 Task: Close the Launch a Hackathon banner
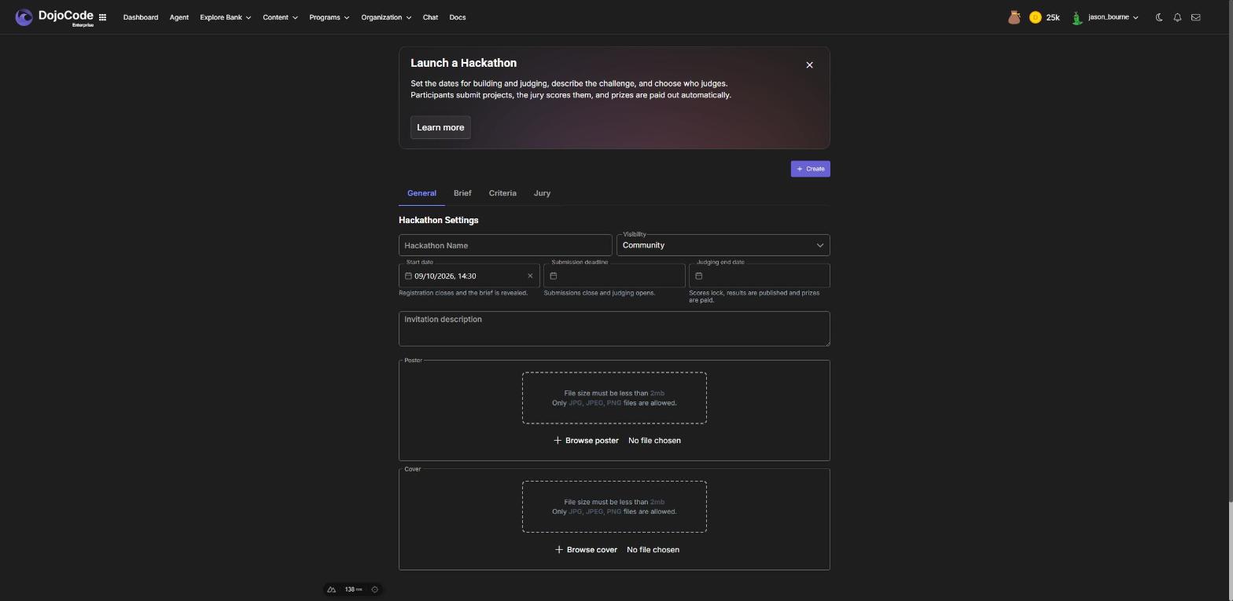809,65
